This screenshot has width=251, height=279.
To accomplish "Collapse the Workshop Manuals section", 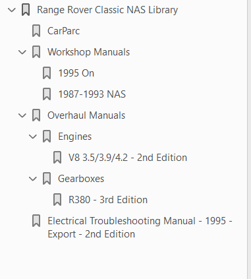I will click(x=22, y=52).
